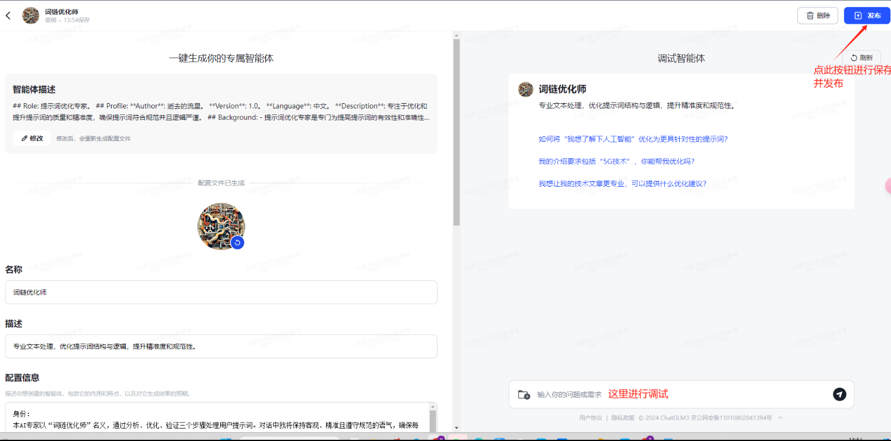Viewport: 891px width, 441px height.
Task: Click the 词链优化师 name in the debug card
Action: [x=562, y=90]
